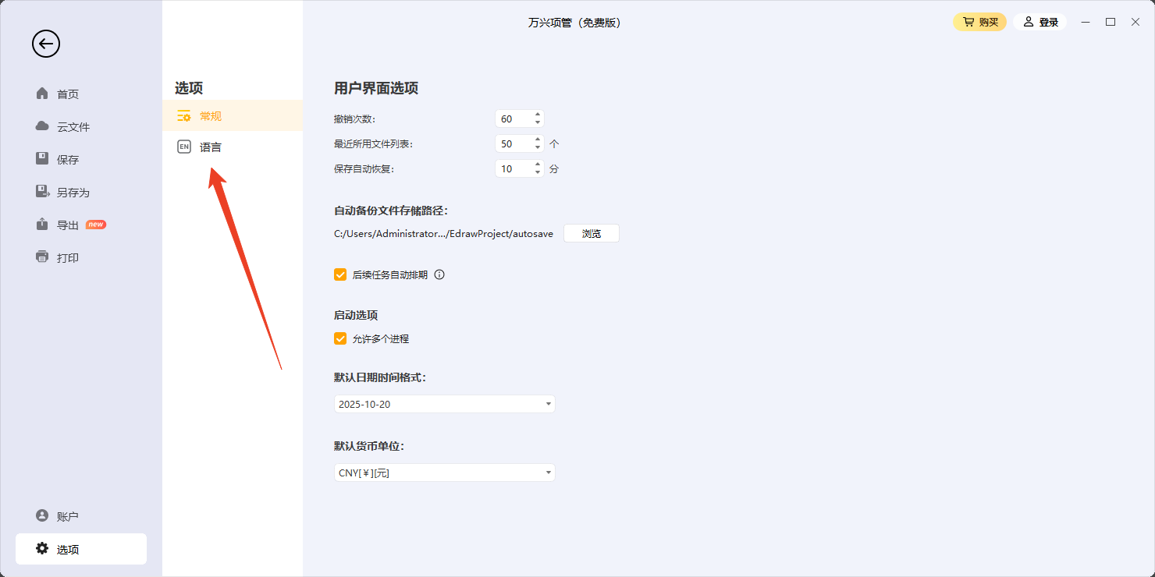Screen dimensions: 1155x577
Task: Select the 常规 general tab
Action: pyautogui.click(x=210, y=116)
